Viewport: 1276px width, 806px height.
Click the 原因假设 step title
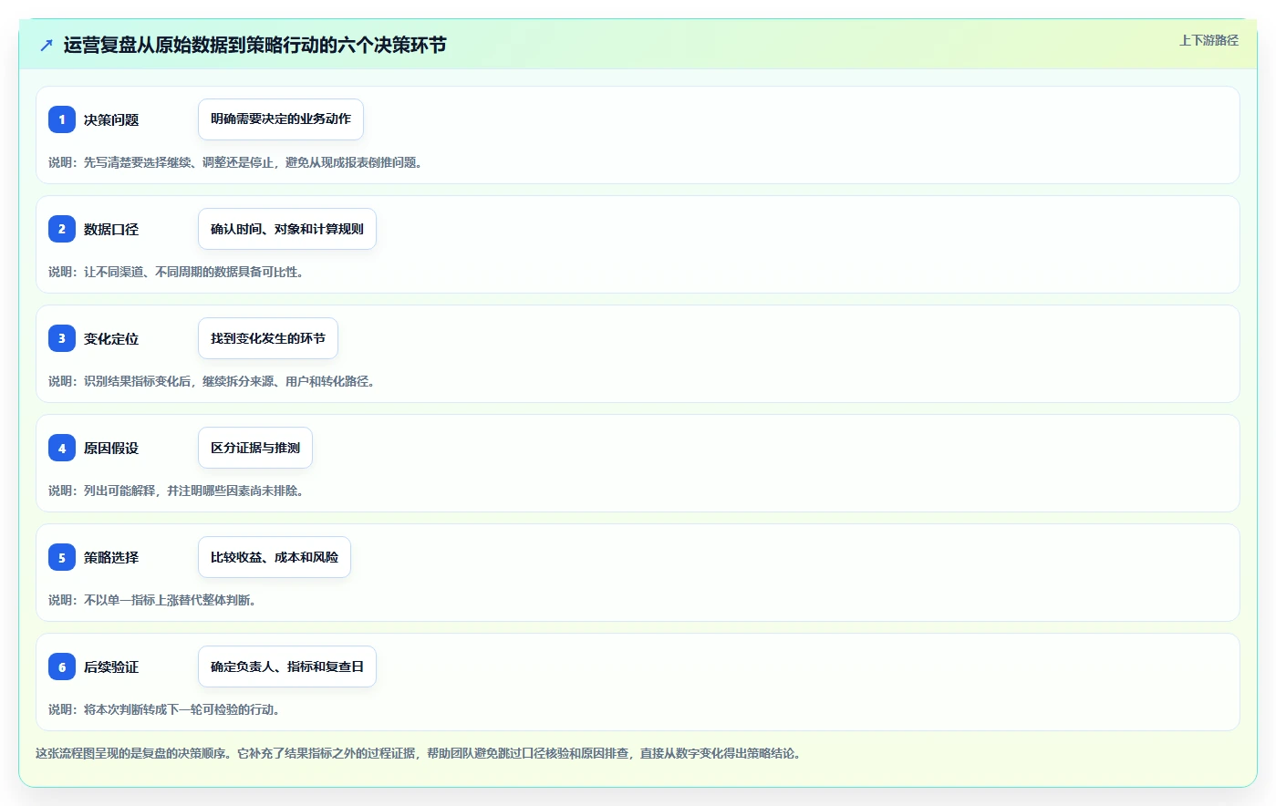coord(111,448)
